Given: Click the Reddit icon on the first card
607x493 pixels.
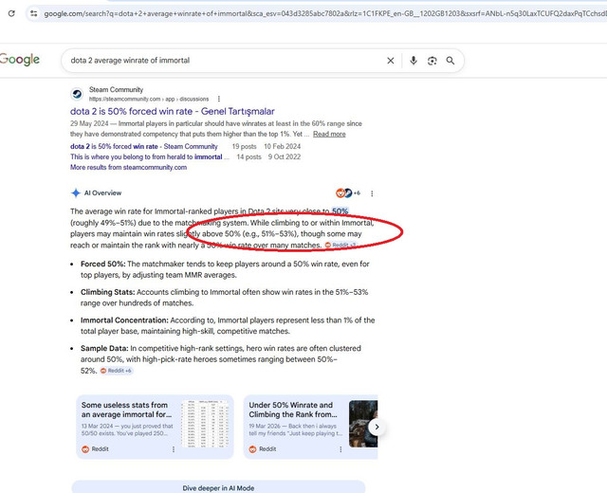Looking at the screenshot, I should point(85,449).
